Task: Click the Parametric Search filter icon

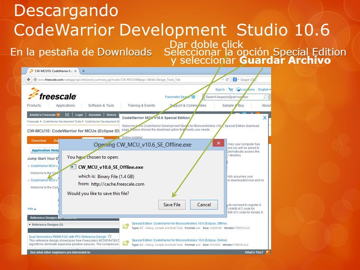Action: [193, 97]
